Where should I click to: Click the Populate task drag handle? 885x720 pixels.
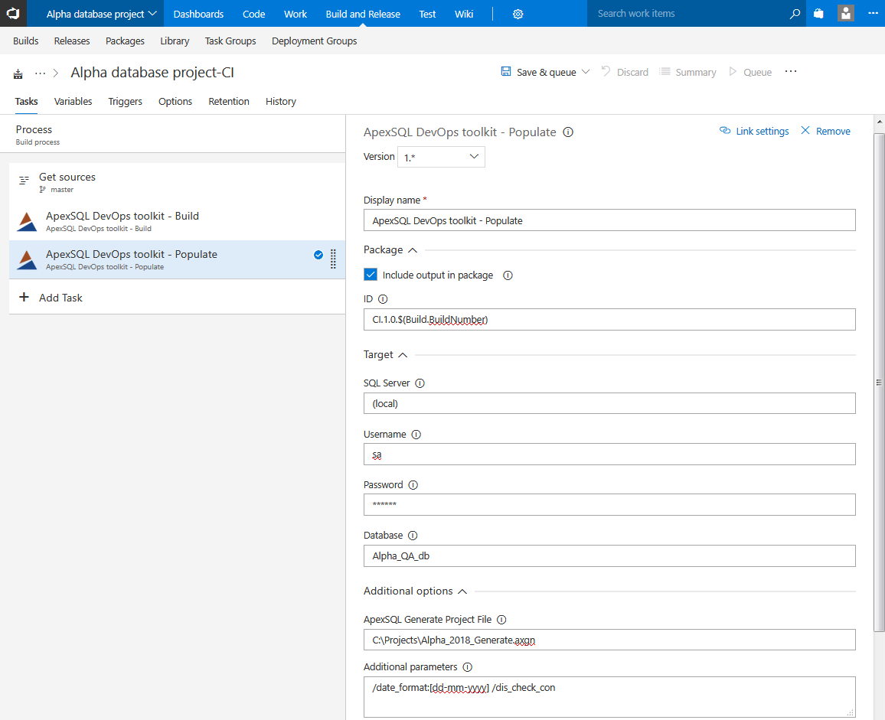(x=333, y=259)
